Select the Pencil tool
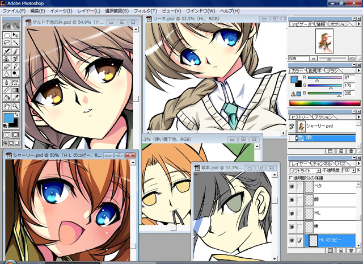The height and width of the screenshot is (264, 363). click(15, 66)
